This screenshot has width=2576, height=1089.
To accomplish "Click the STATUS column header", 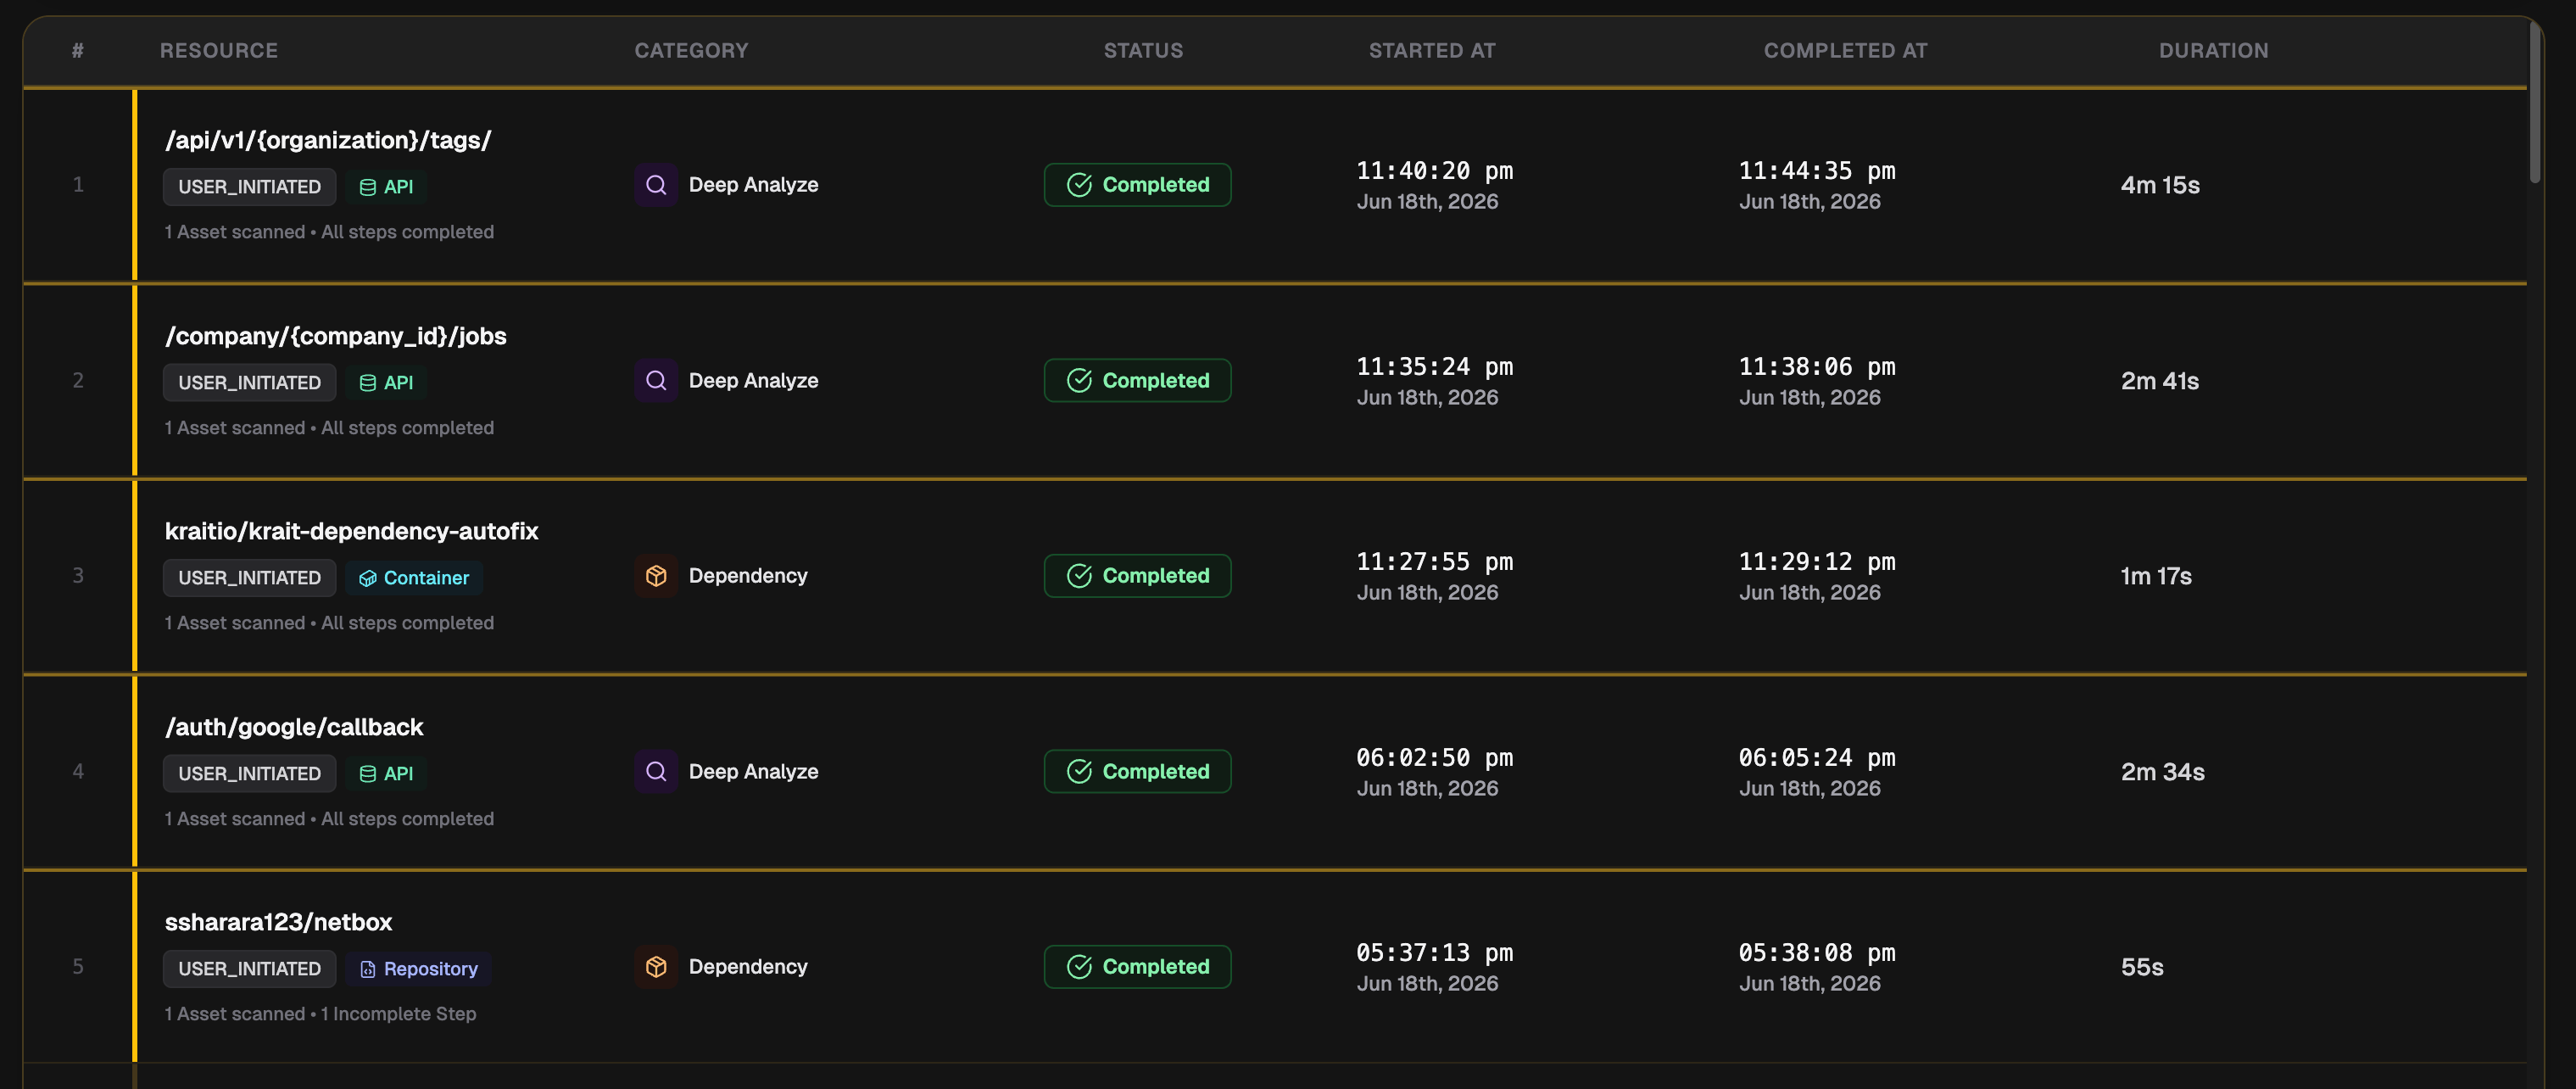I will point(1143,50).
